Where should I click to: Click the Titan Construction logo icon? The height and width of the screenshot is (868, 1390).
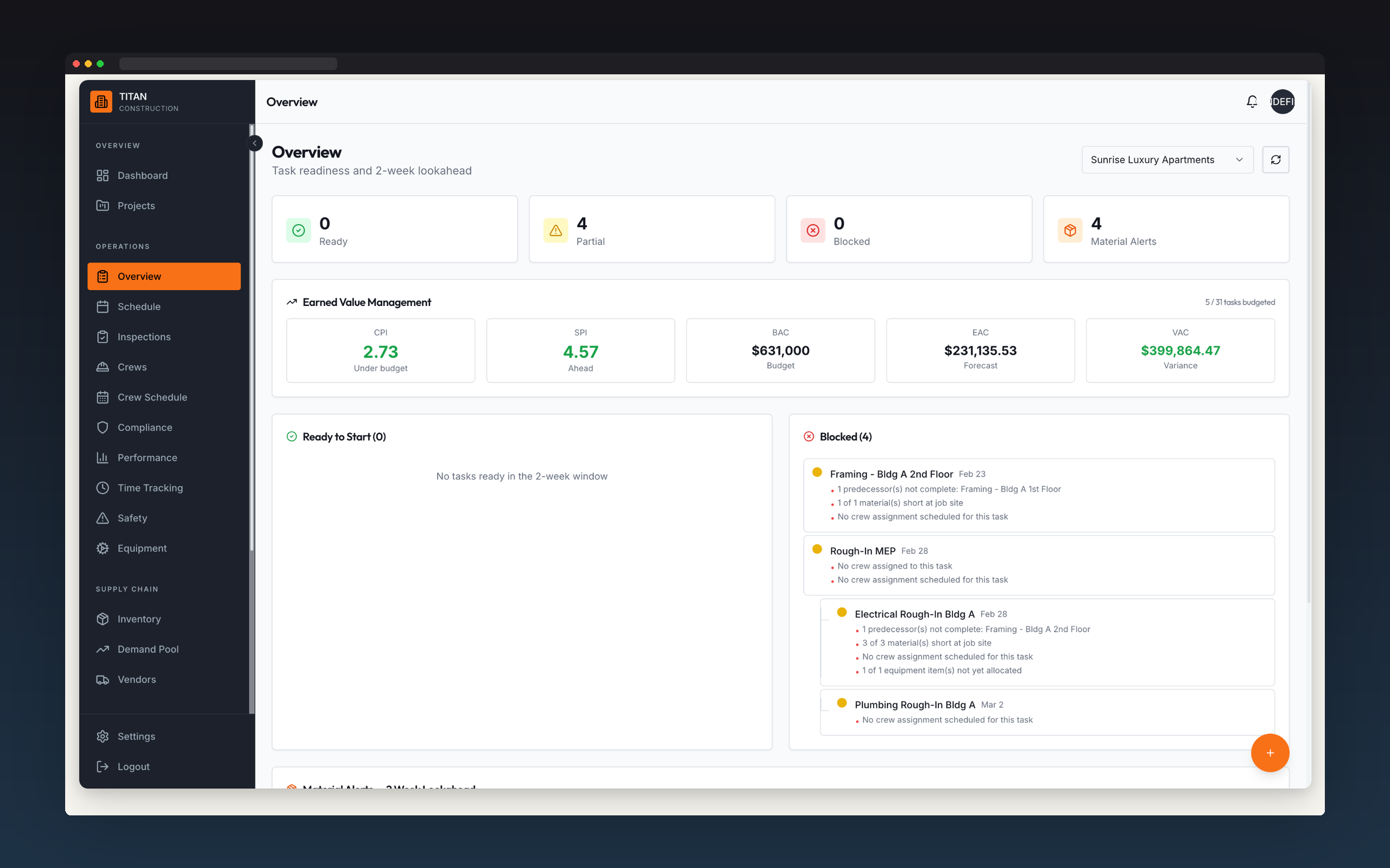101,101
